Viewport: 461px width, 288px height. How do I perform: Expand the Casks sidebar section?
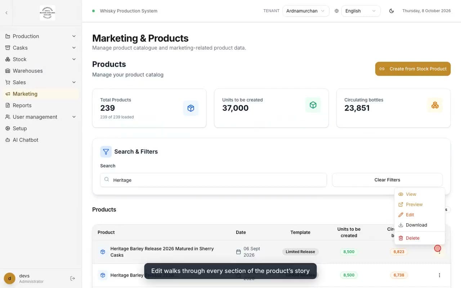pyautogui.click(x=41, y=48)
